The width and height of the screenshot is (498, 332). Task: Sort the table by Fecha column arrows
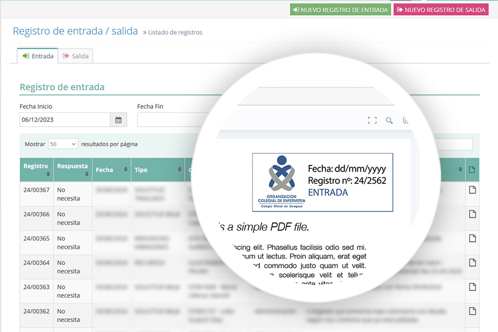(126, 169)
